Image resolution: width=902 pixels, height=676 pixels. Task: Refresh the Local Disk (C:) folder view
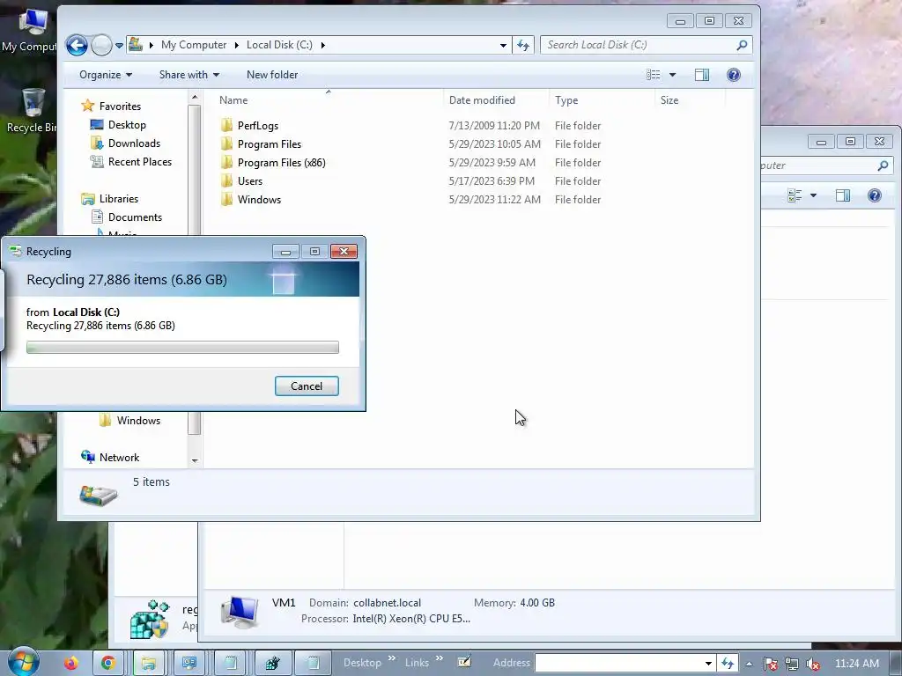pos(523,45)
